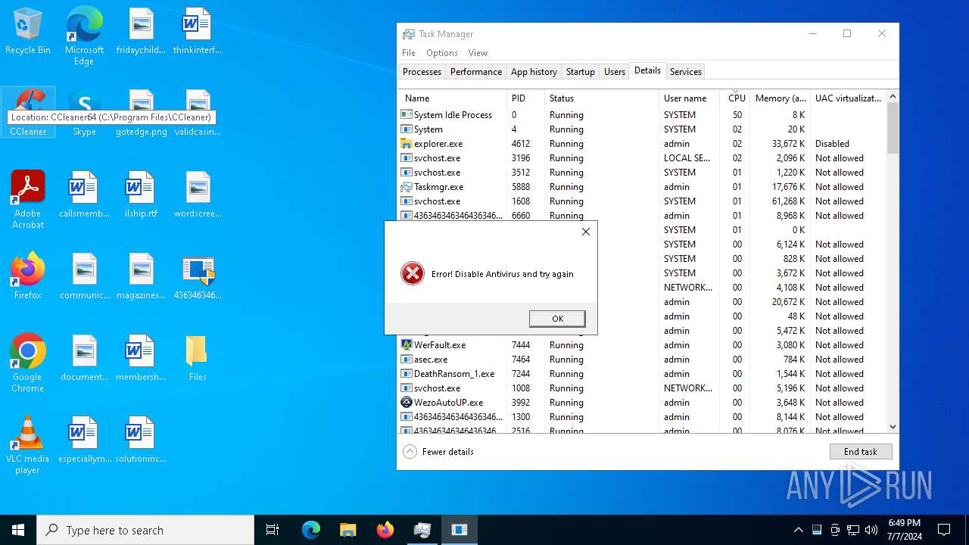The image size is (969, 545).
Task: Select the membersh Word document icon
Action: (x=142, y=358)
